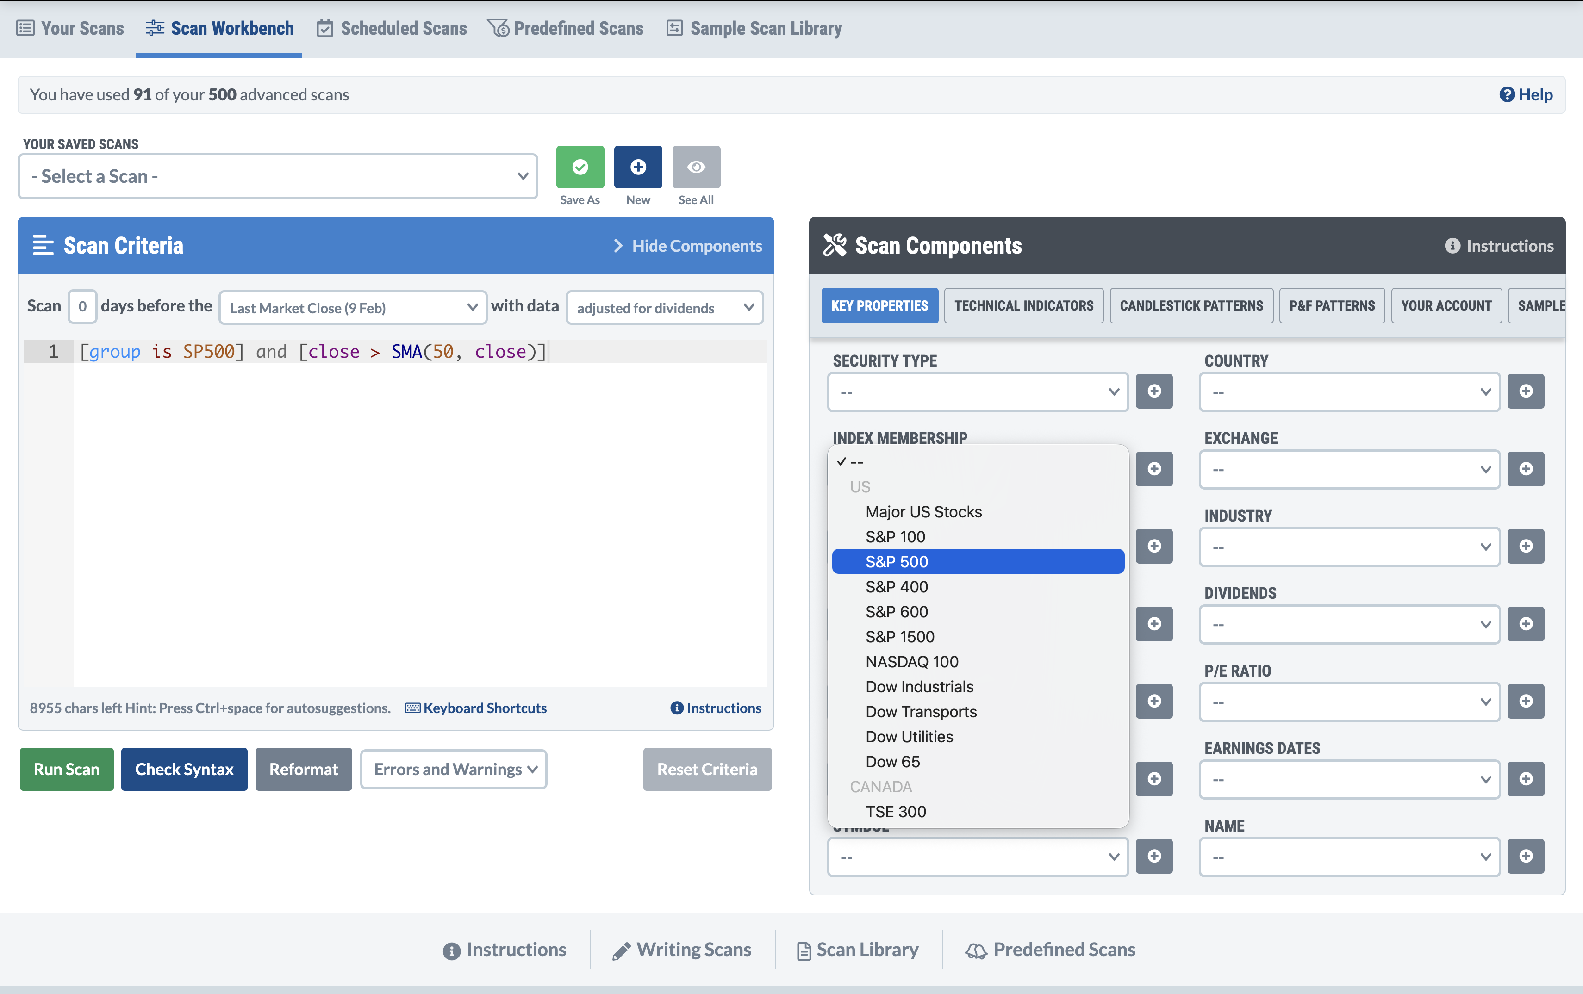Click the Check Syntax button
Viewport: 1583px width, 994px height.
[184, 769]
